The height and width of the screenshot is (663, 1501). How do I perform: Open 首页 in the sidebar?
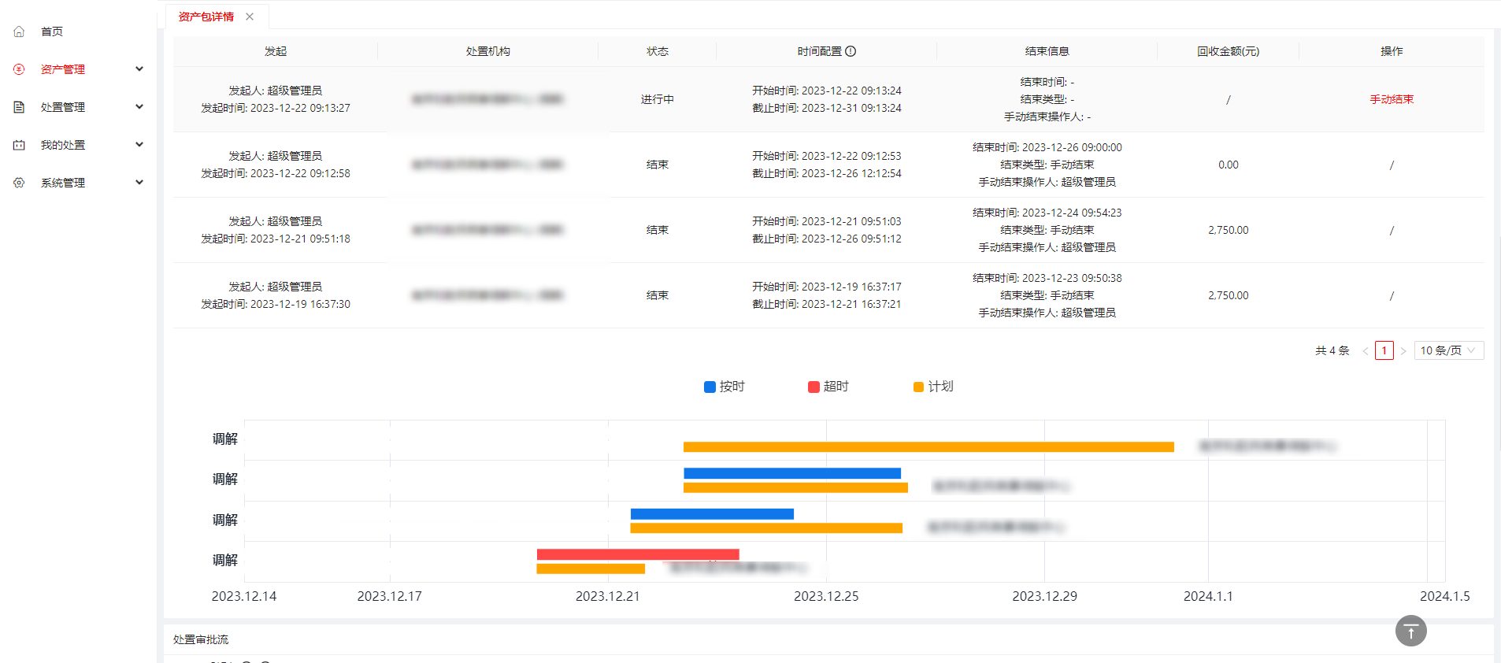(52, 31)
